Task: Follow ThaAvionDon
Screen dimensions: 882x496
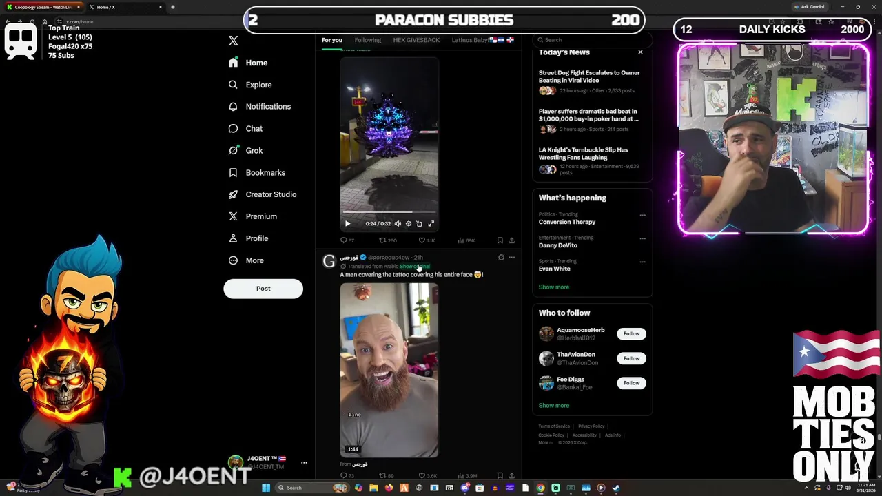Action: click(631, 358)
